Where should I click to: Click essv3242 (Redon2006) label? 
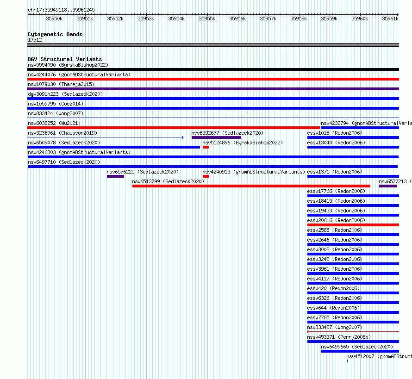(x=335, y=259)
